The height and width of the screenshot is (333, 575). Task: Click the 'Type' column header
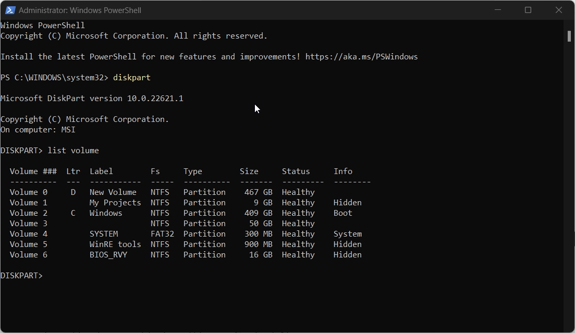tap(192, 171)
